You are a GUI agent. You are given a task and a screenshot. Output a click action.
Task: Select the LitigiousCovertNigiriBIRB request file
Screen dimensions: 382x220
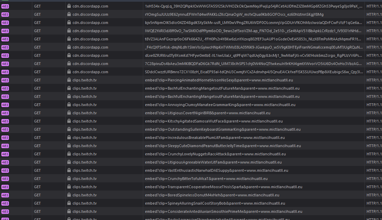[x=207, y=113]
